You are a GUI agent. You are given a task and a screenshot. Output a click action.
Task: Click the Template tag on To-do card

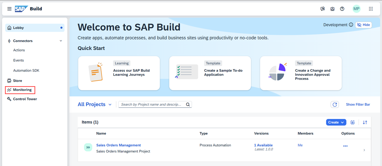click(x=213, y=63)
